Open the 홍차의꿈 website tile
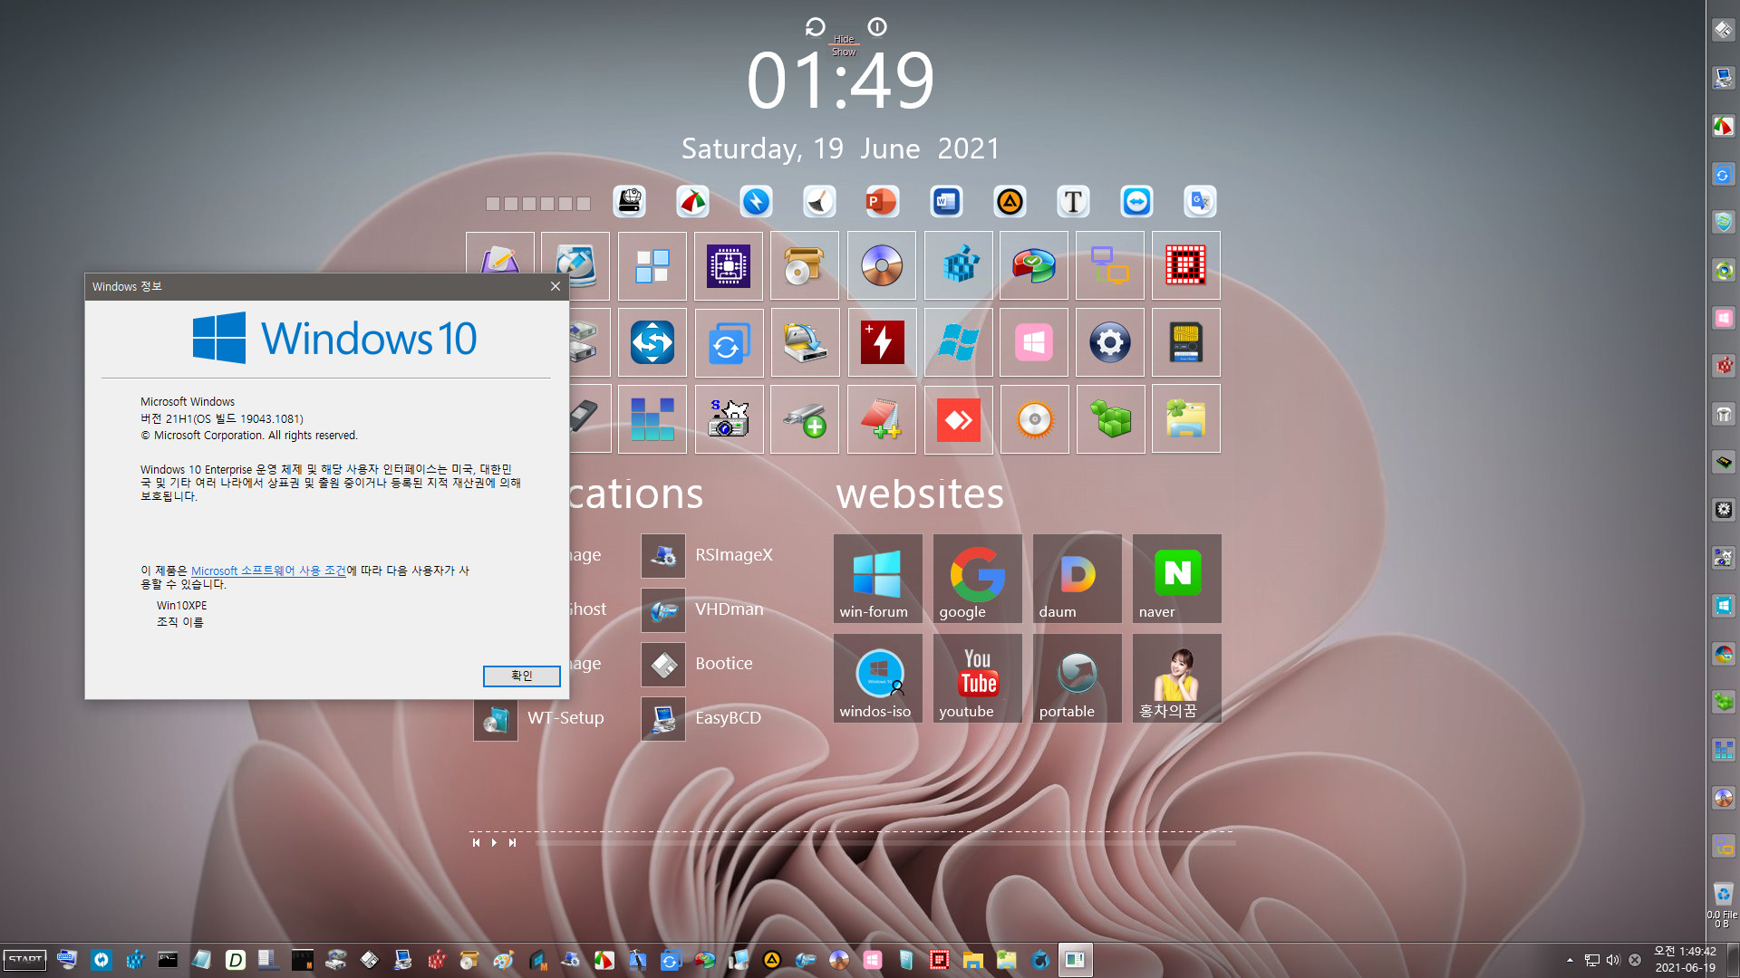 point(1176,678)
